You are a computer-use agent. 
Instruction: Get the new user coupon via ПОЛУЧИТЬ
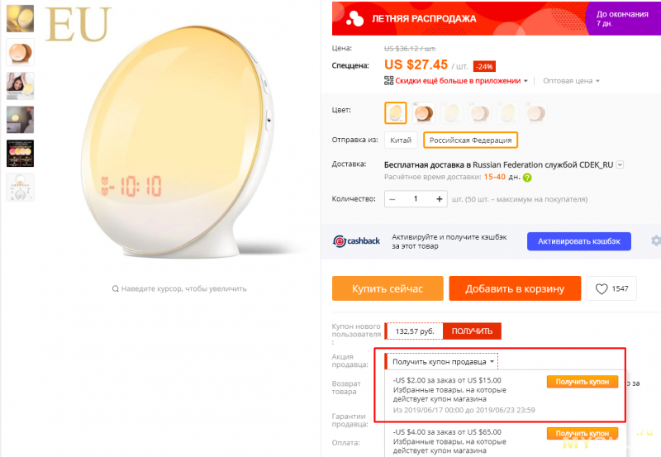click(x=472, y=331)
